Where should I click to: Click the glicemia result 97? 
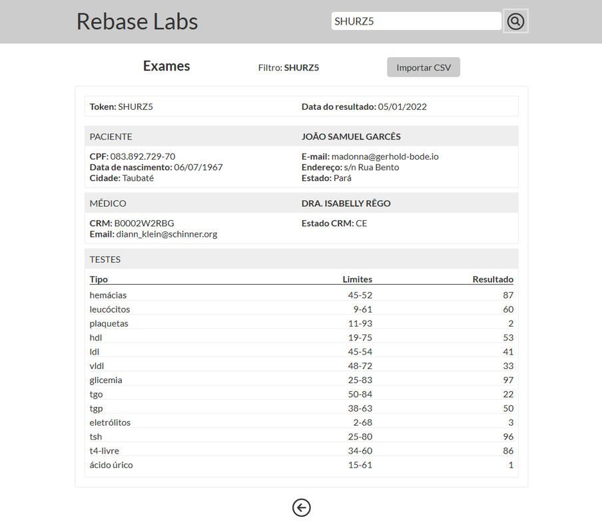pos(508,380)
